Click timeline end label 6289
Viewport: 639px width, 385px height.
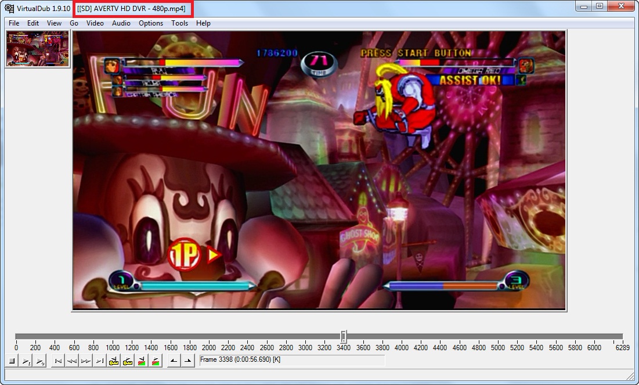pos(622,348)
